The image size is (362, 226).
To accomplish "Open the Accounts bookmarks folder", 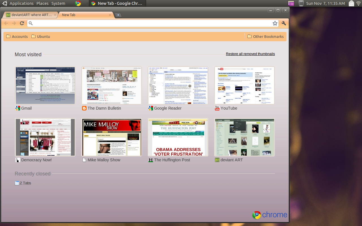I will point(17,36).
